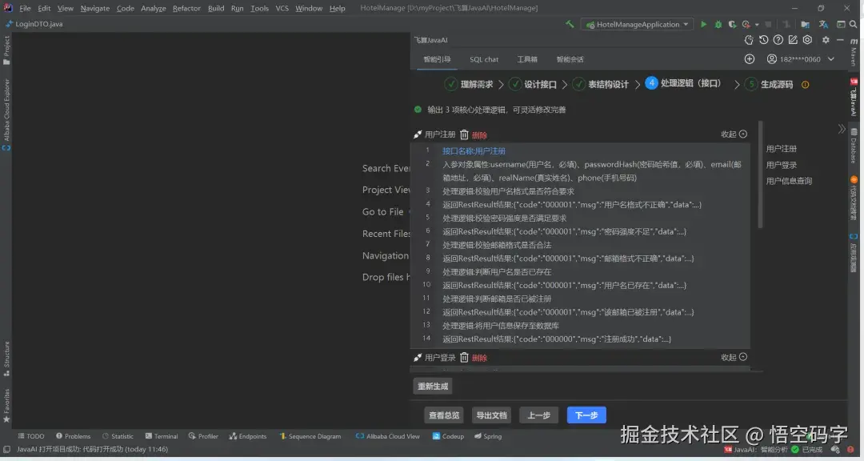Click the ⊕ new session icon near account info
The image size is (864, 461).
tap(750, 58)
